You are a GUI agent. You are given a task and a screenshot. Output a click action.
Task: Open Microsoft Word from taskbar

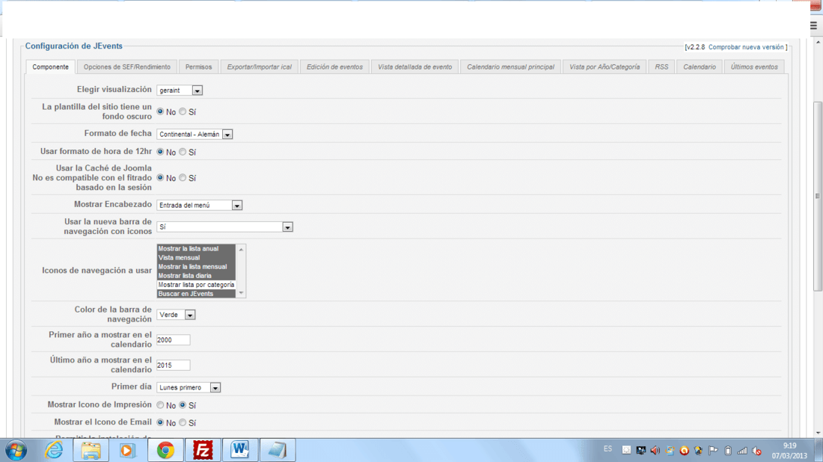pos(240,450)
